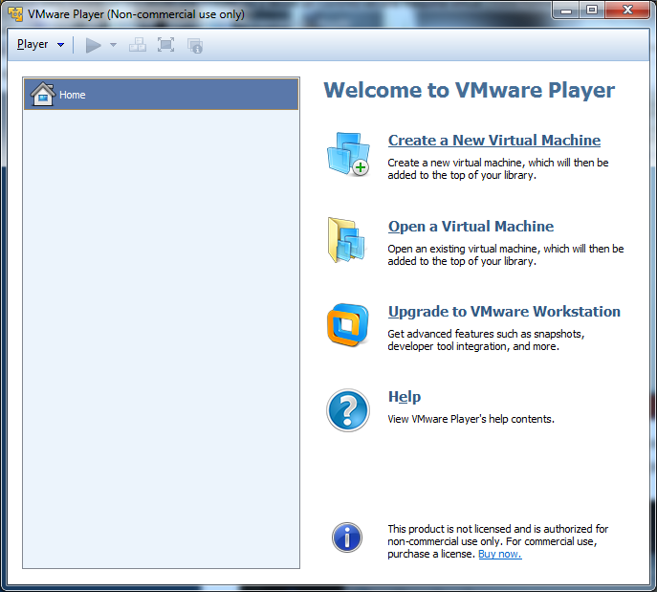Open the Player menu dropdown

point(40,45)
